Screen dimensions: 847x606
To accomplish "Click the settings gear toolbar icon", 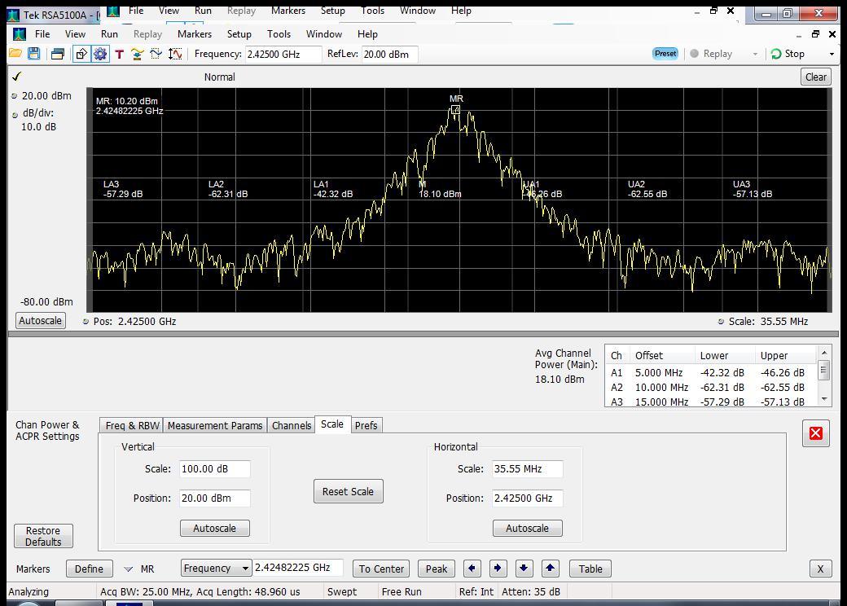I will (100, 54).
